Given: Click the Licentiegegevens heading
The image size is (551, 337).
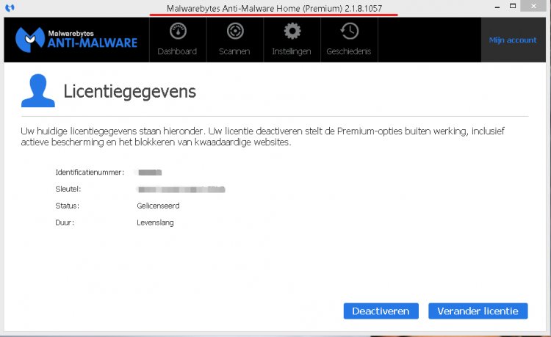Looking at the screenshot, I should pos(129,92).
